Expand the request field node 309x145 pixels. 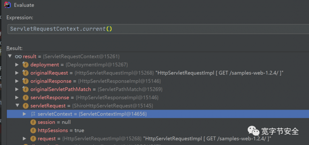(24, 139)
